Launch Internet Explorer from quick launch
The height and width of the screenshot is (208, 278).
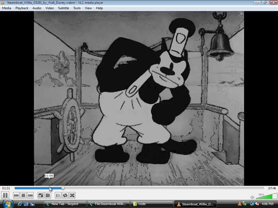coord(20,204)
